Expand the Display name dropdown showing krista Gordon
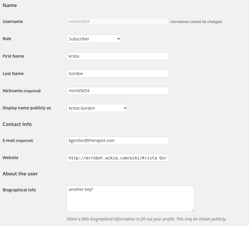Image resolution: width=249 pixels, height=226 pixels. pyautogui.click(x=97, y=108)
